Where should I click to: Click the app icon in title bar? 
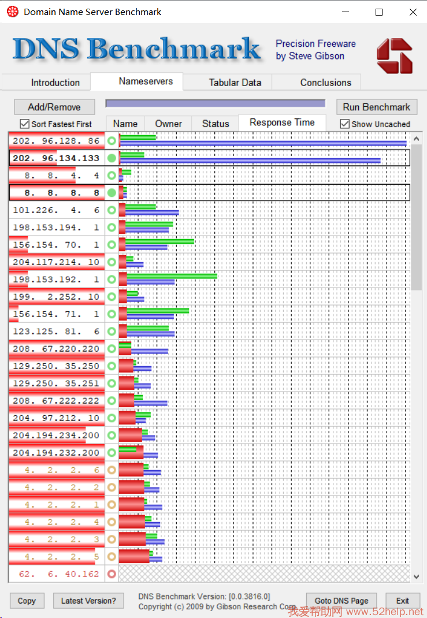click(x=12, y=12)
